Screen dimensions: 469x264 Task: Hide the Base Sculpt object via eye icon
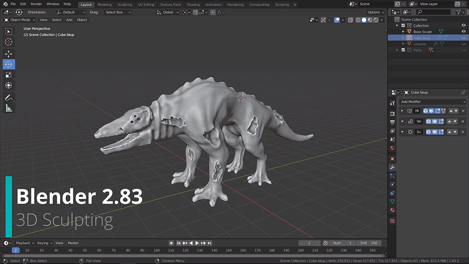[x=463, y=32]
